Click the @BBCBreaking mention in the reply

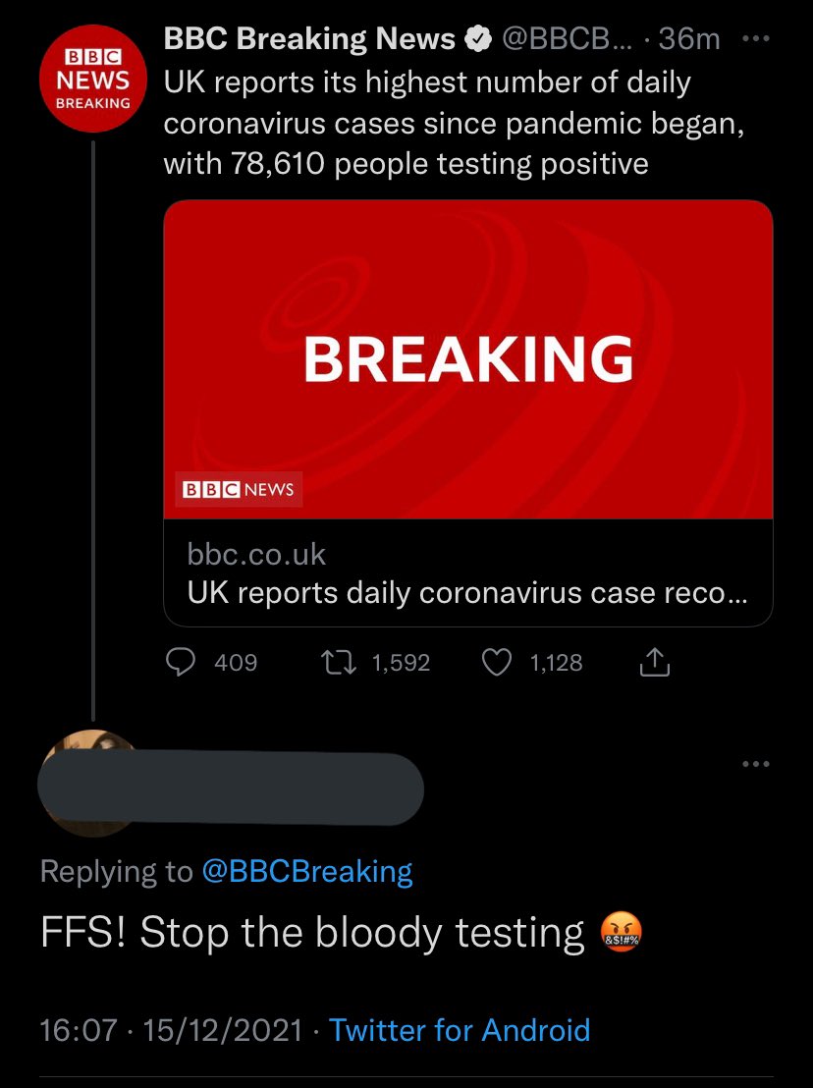pos(306,871)
